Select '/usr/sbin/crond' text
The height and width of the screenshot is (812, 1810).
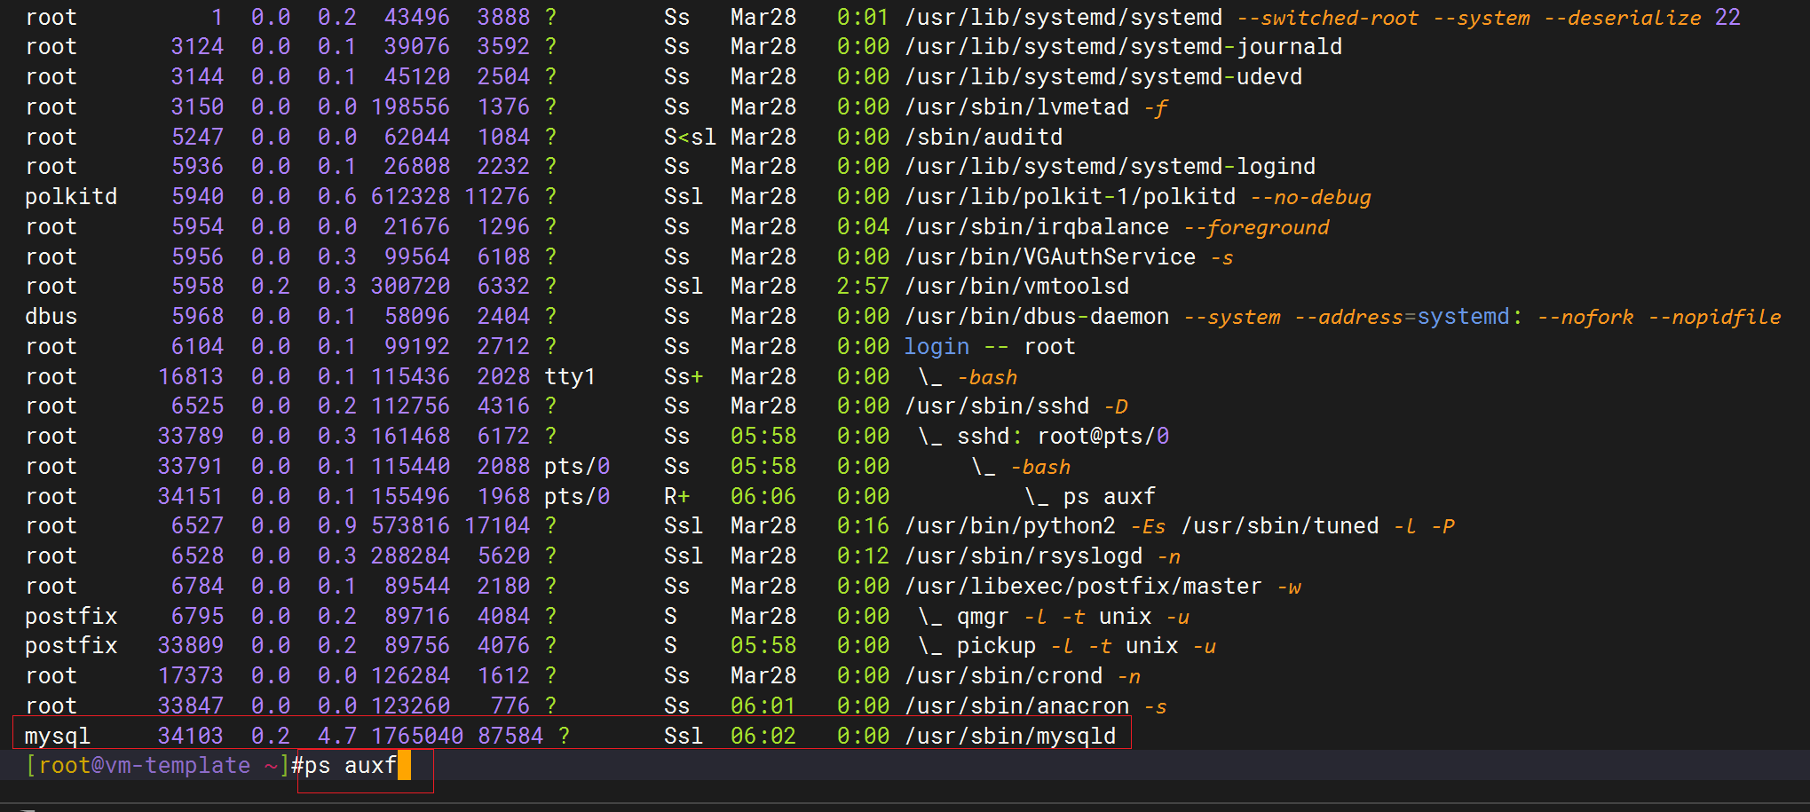click(x=1004, y=675)
